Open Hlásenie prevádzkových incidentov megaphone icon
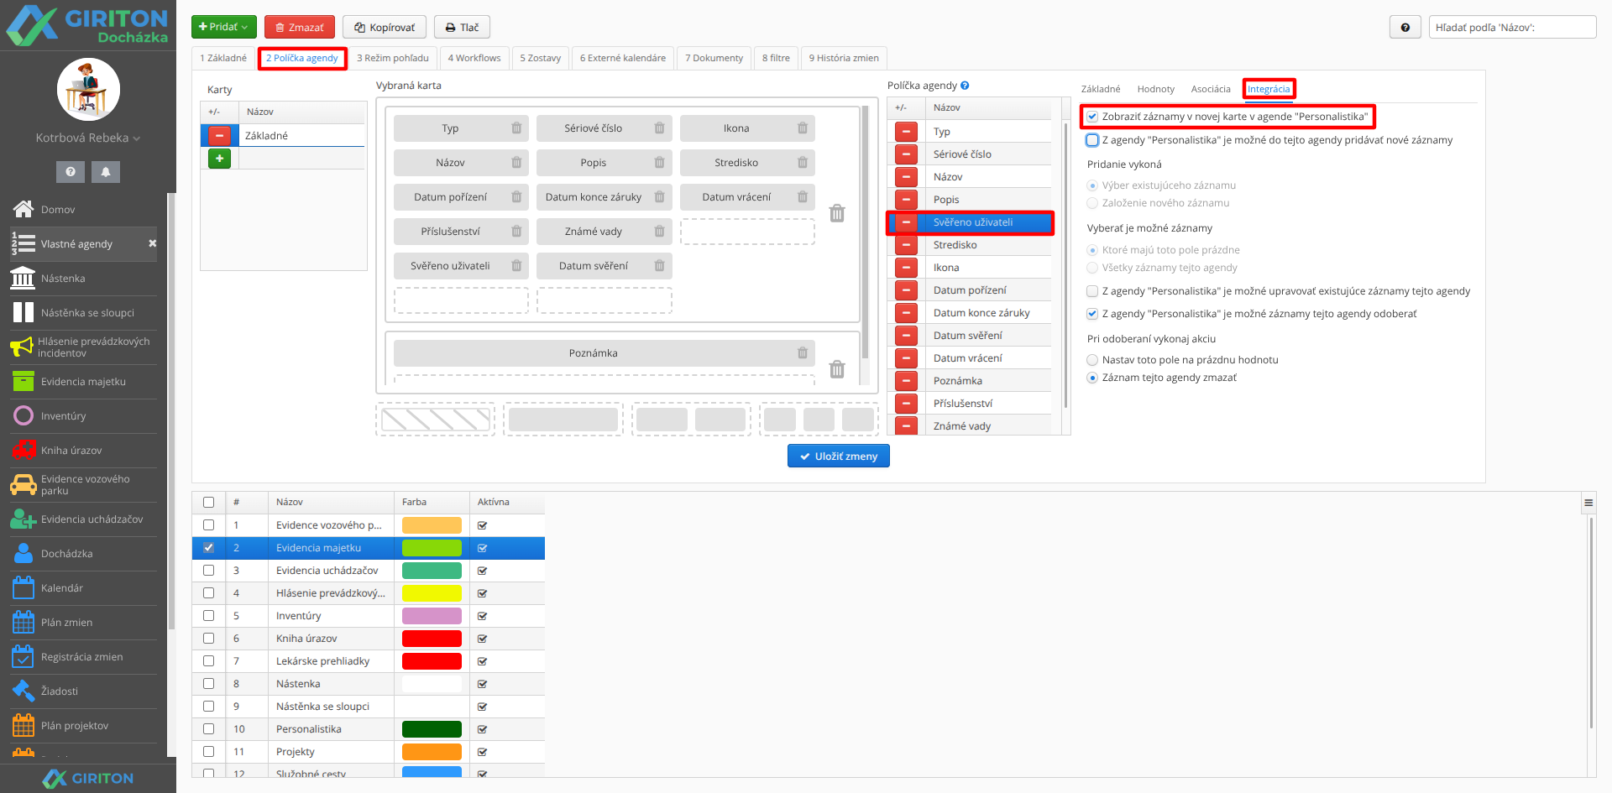1612x793 pixels. (22, 347)
